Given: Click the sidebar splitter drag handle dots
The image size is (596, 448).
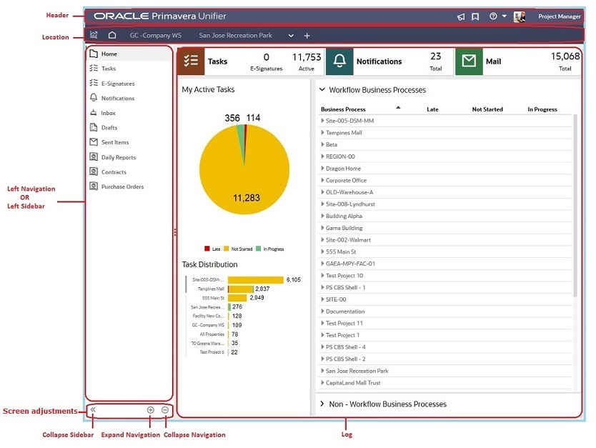Looking at the screenshot, I should 175,232.
